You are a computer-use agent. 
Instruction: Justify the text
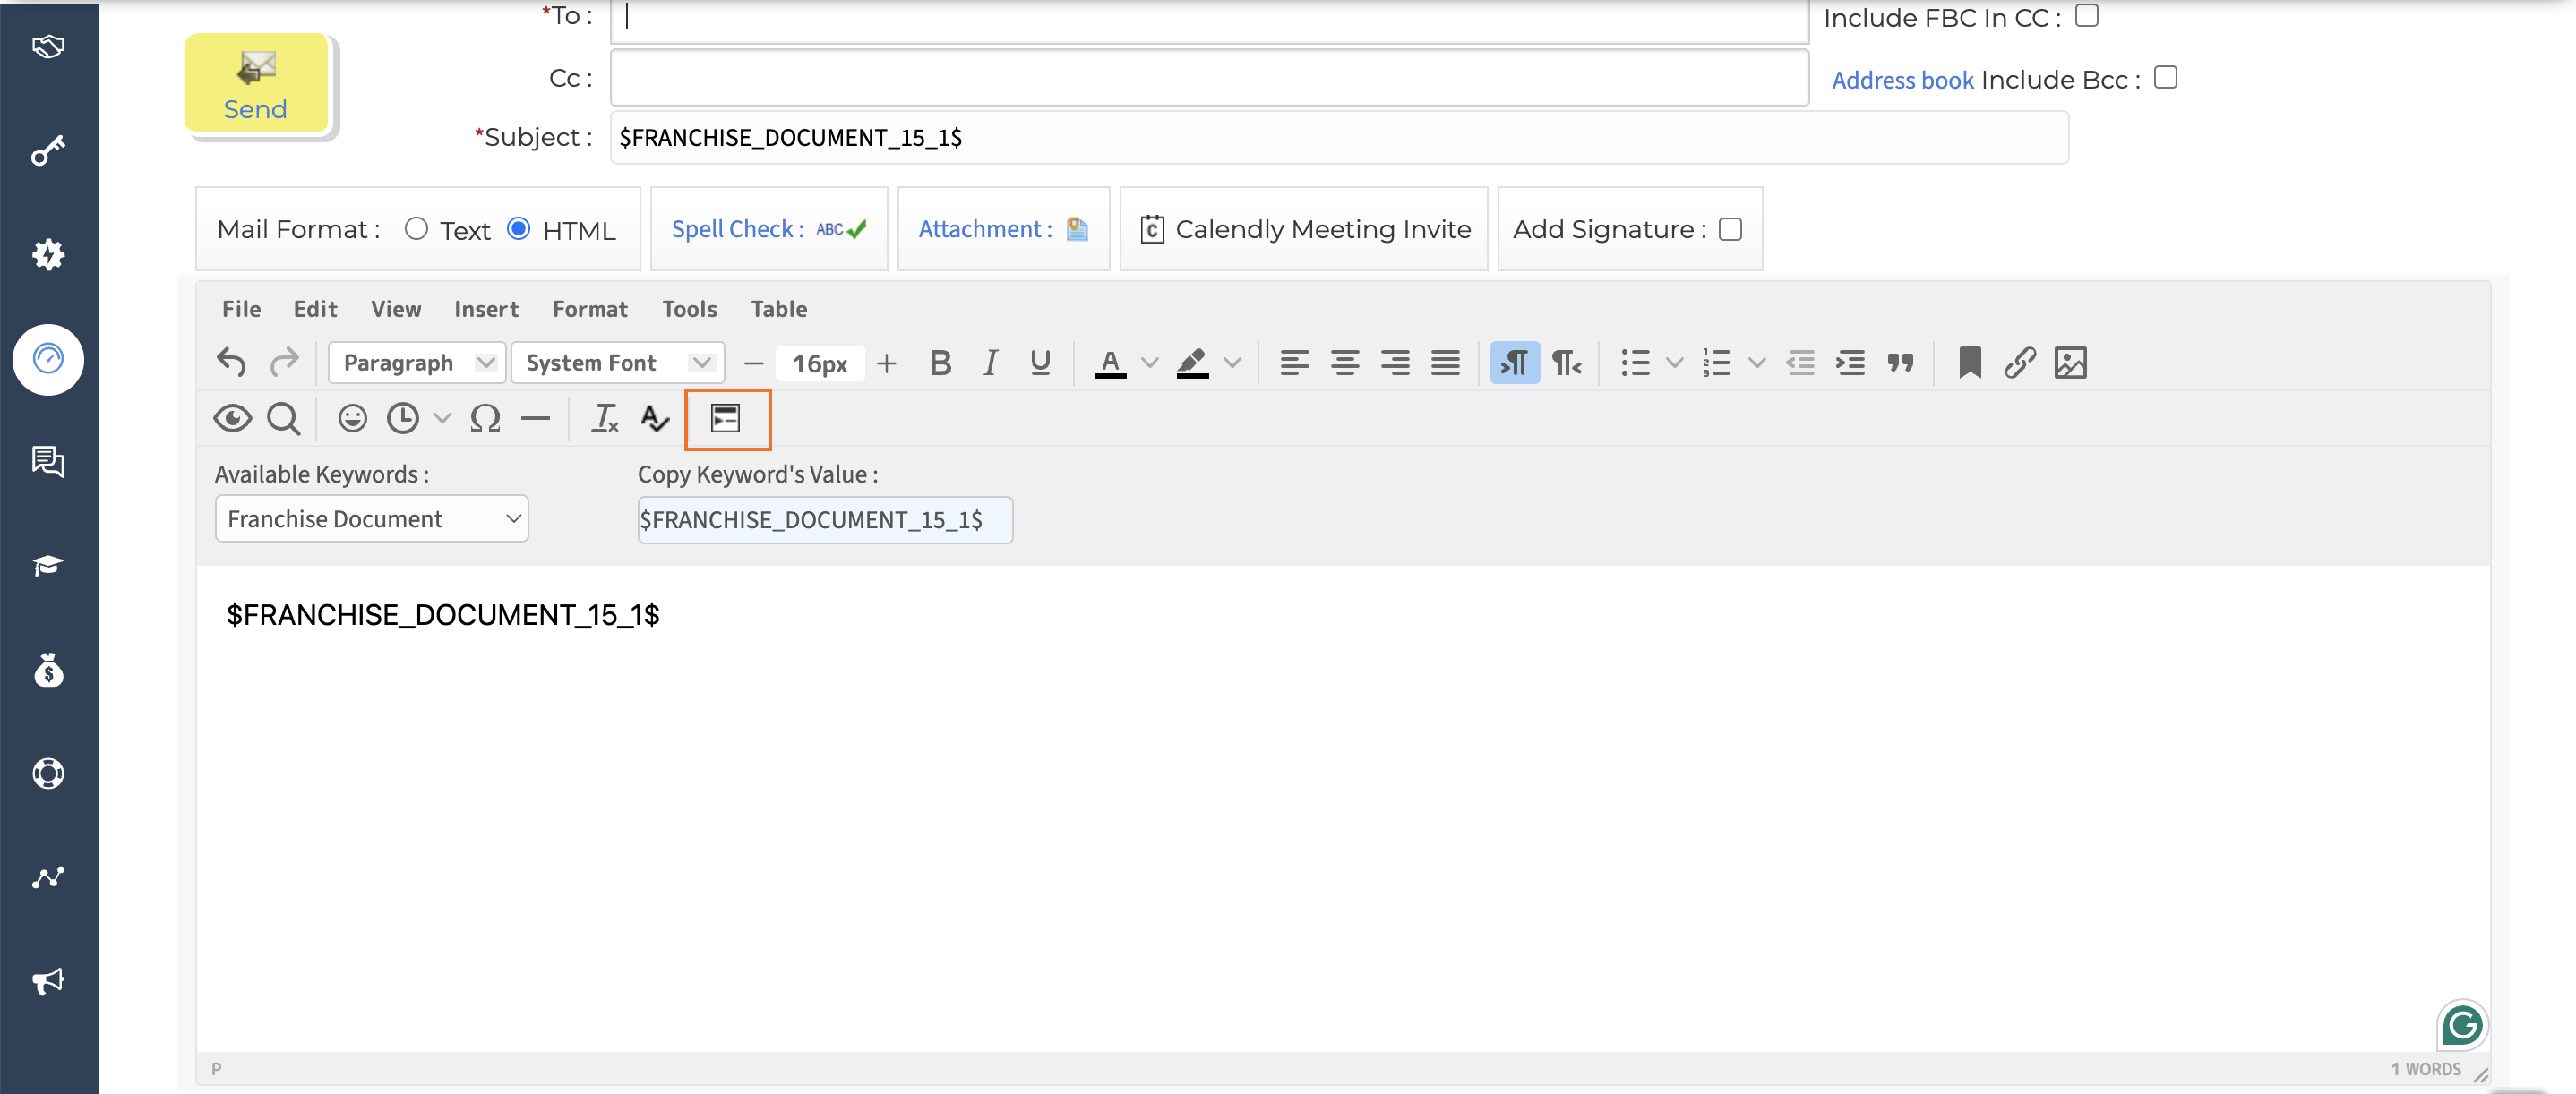(x=1445, y=362)
